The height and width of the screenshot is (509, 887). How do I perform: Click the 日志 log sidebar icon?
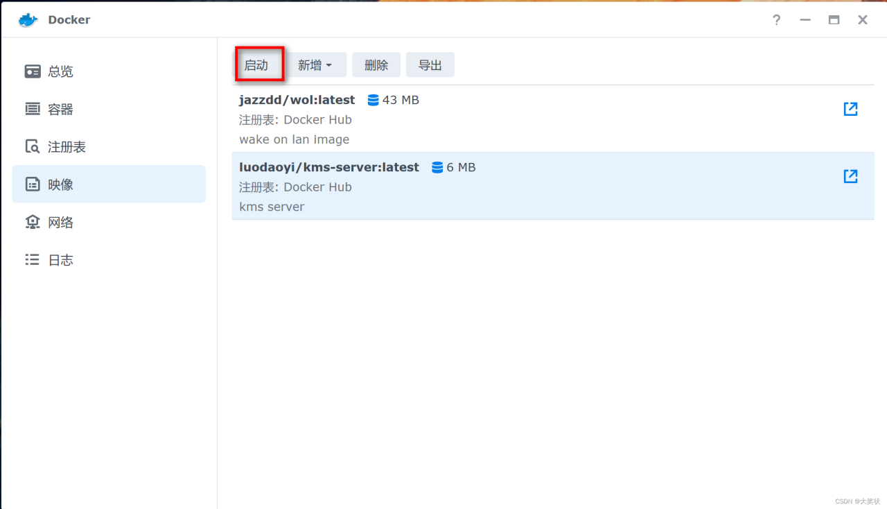tap(33, 259)
